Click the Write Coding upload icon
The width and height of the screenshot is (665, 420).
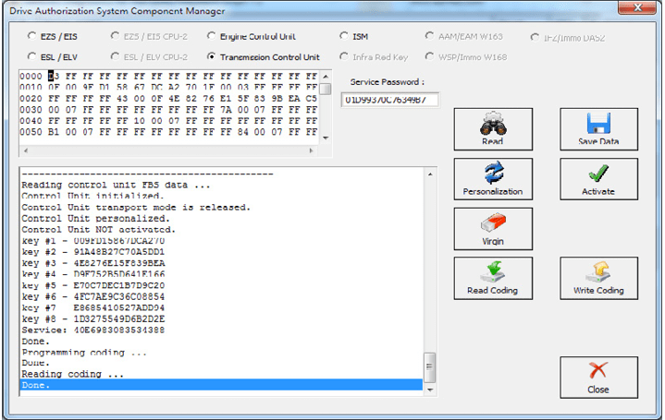tap(598, 272)
